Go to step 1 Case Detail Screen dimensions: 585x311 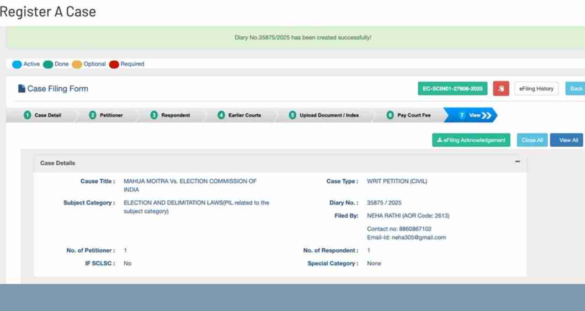click(x=43, y=115)
